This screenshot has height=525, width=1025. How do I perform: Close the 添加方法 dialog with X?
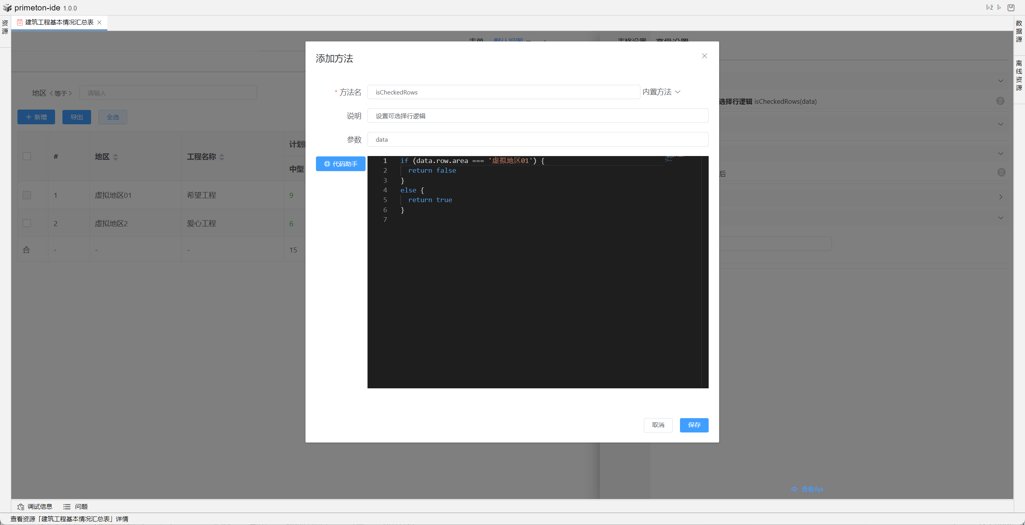click(704, 56)
